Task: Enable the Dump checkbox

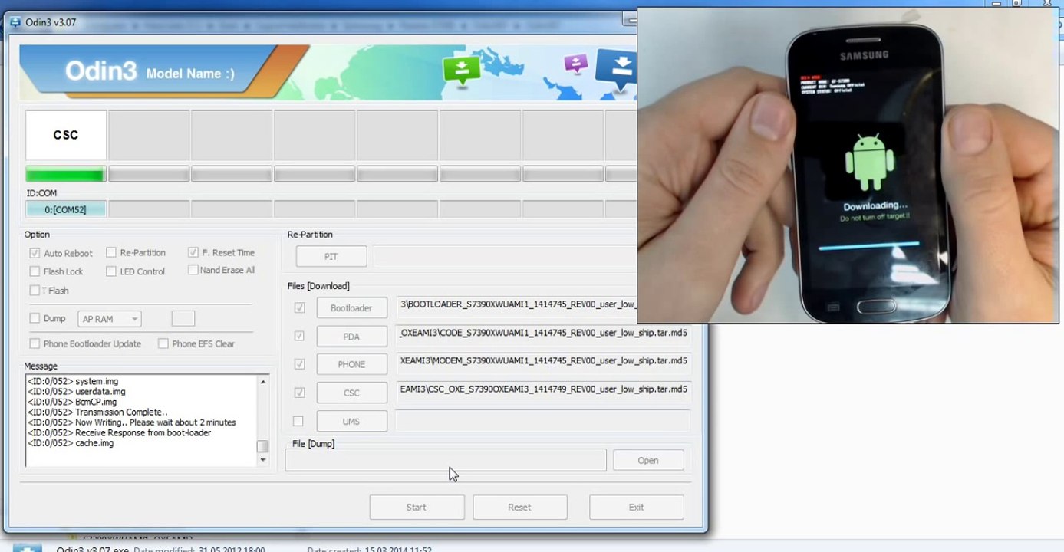Action: click(35, 318)
